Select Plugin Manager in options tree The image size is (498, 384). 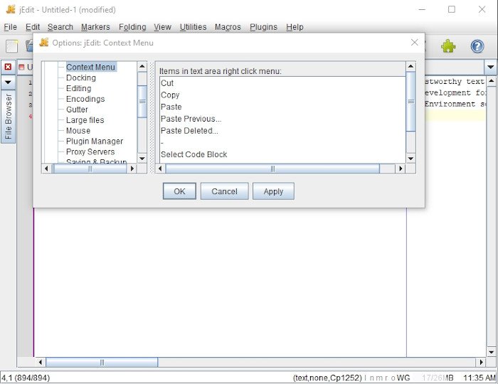click(x=95, y=142)
